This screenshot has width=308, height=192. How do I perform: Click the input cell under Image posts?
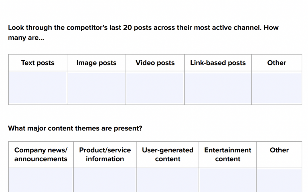pyautogui.click(x=96, y=88)
